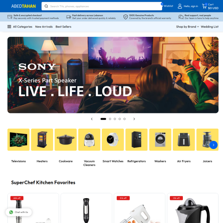Click the search magnifier icon

(46, 6)
